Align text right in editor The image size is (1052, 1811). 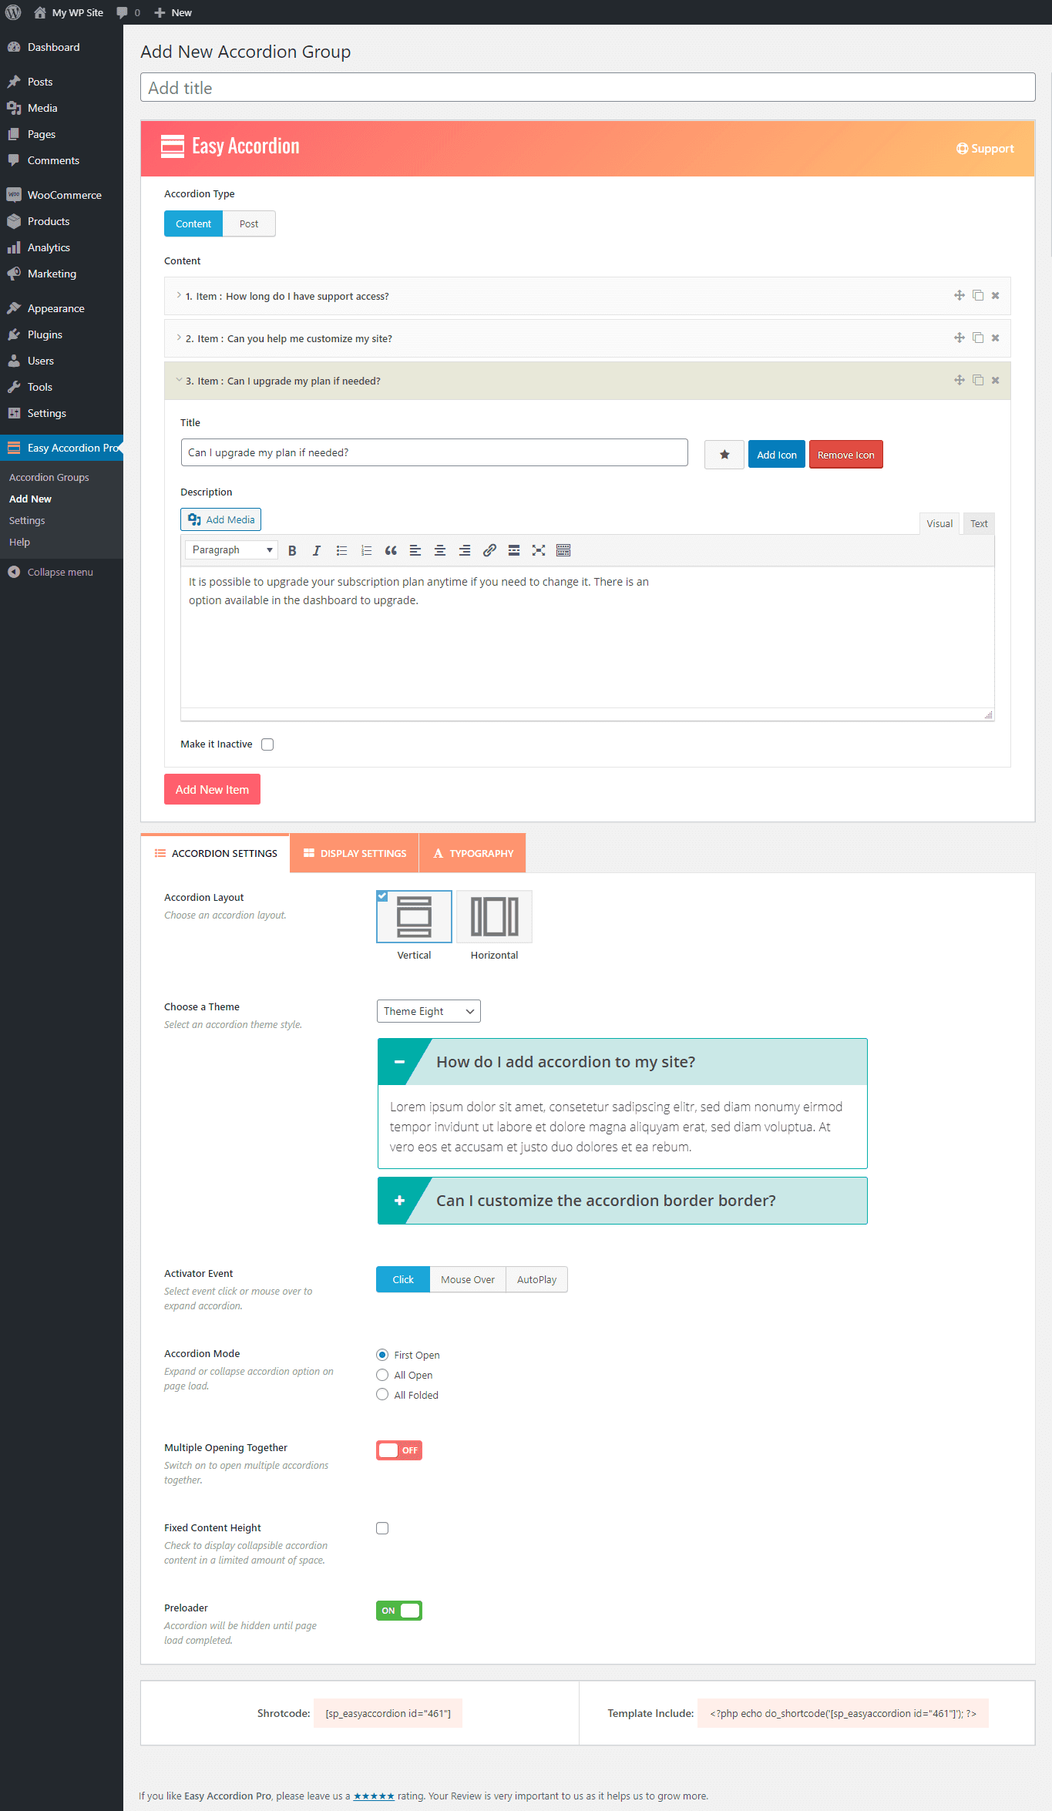tap(465, 550)
